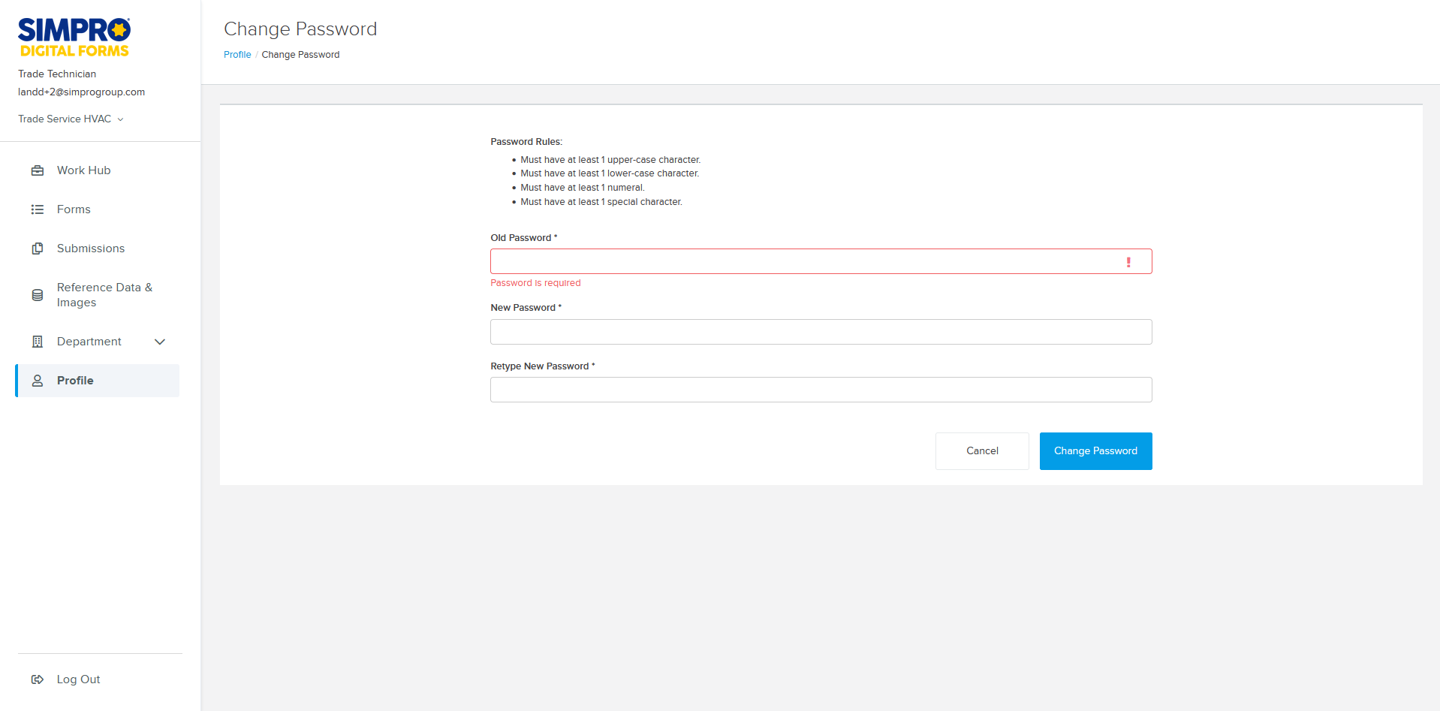
Task: Click the Cancel button
Action: (982, 450)
